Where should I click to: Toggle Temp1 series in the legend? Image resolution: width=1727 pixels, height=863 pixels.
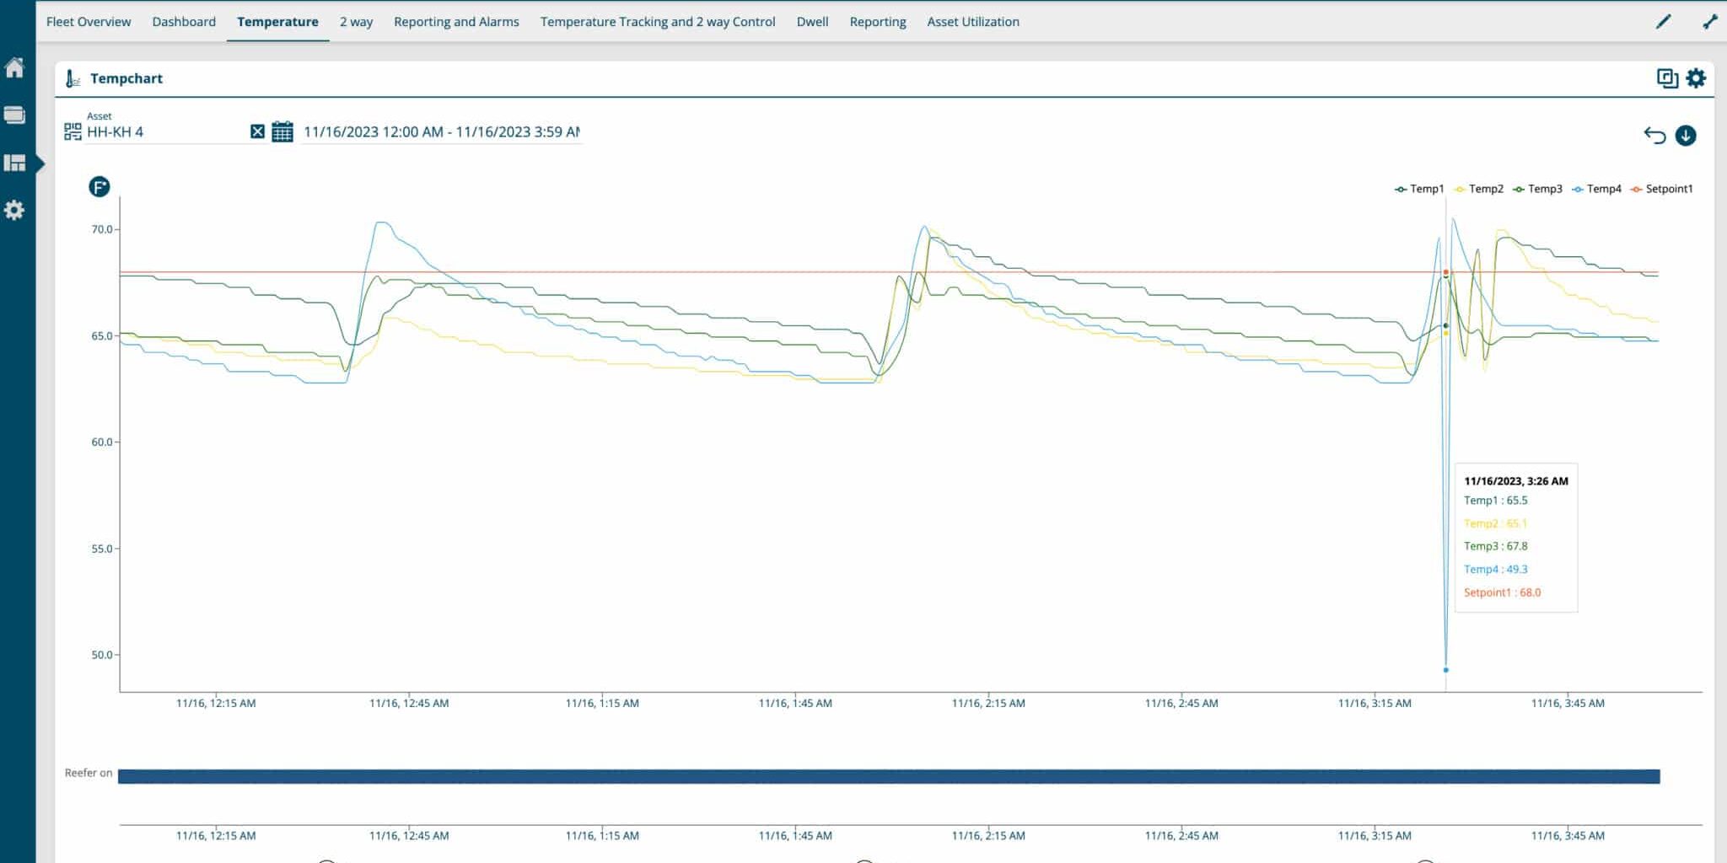tap(1419, 189)
